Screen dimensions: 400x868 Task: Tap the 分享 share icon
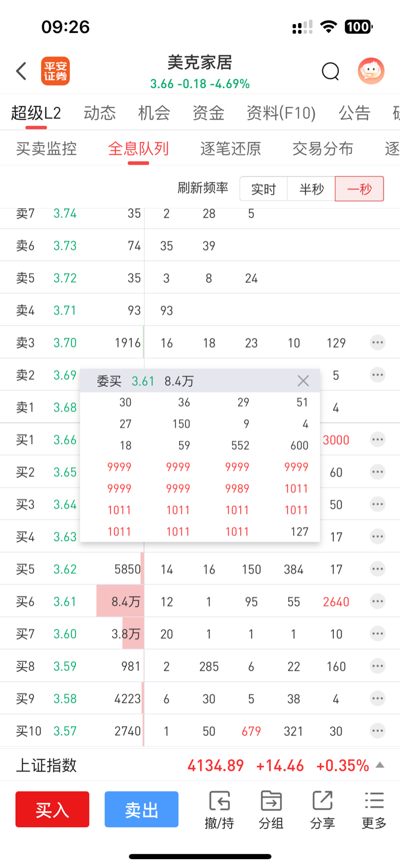[x=322, y=809]
